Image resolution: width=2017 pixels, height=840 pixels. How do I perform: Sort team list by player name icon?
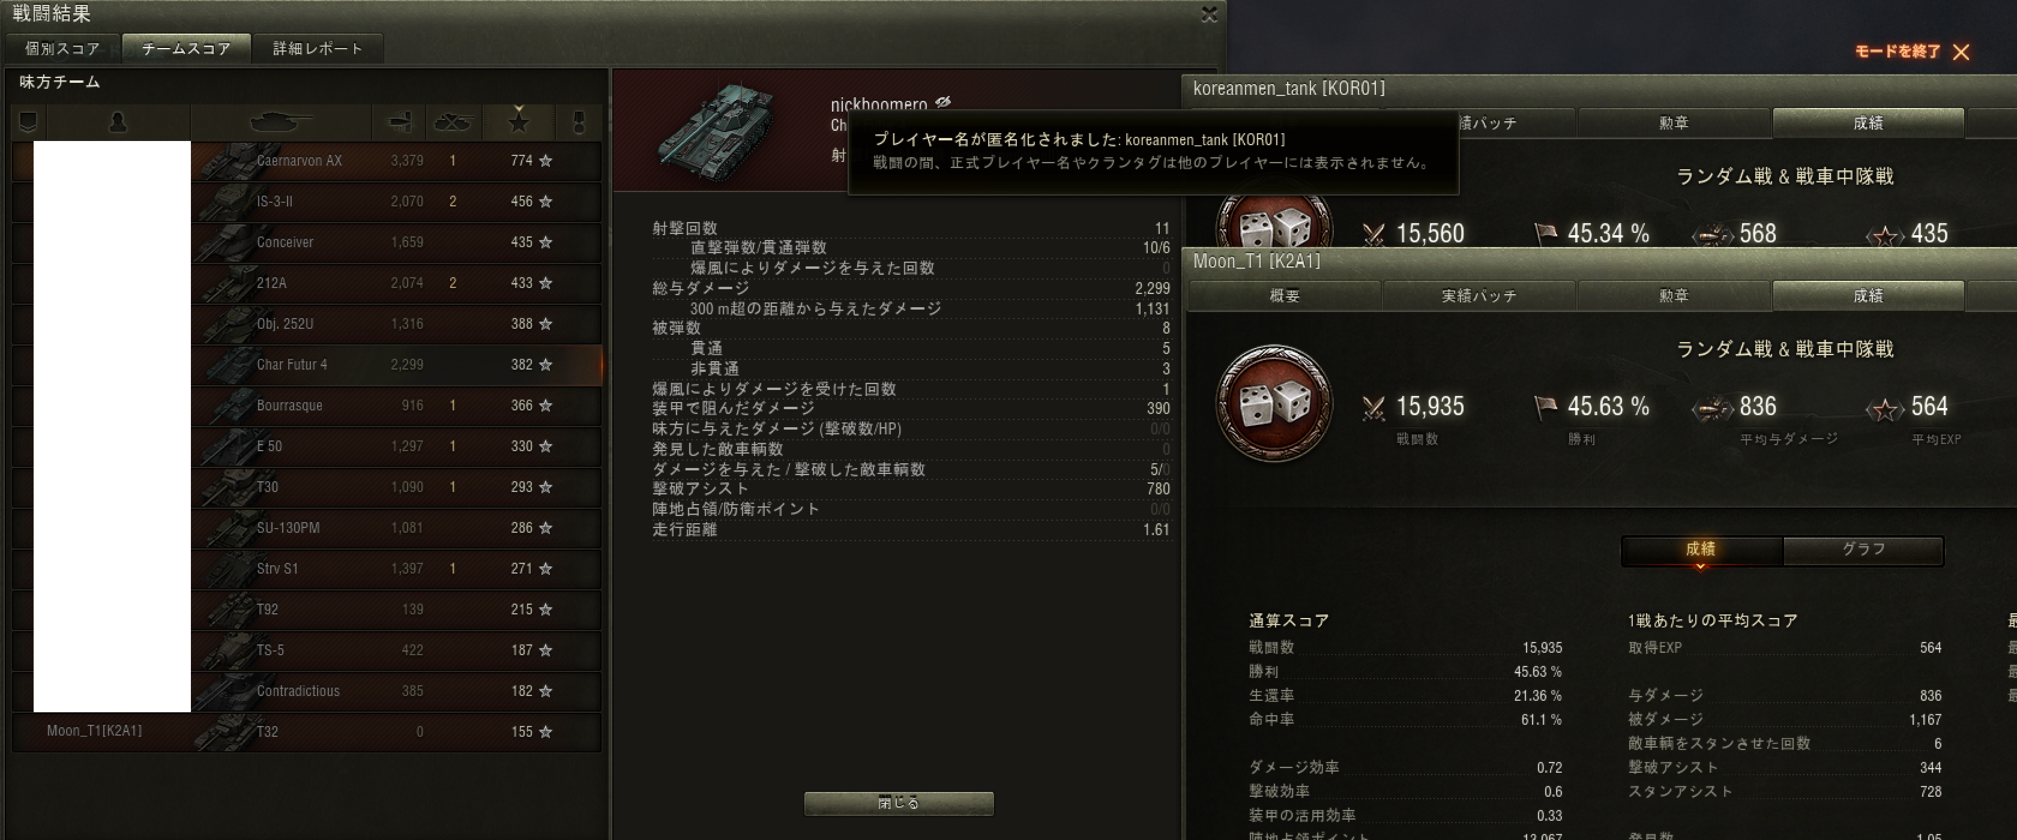point(118,122)
